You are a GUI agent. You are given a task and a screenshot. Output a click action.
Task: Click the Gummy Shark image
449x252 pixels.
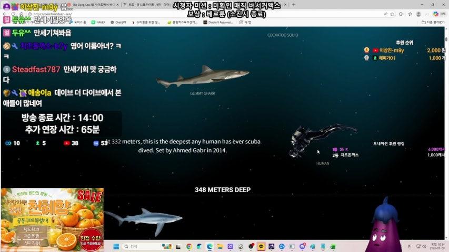[x=203, y=76]
